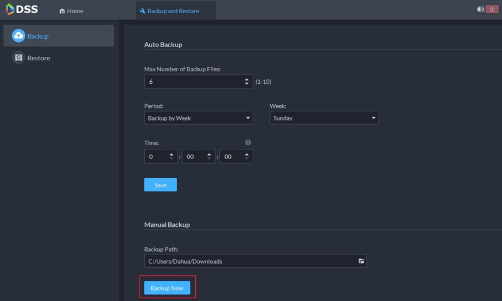Click the Home house icon
The image size is (502, 301).
pyautogui.click(x=62, y=11)
